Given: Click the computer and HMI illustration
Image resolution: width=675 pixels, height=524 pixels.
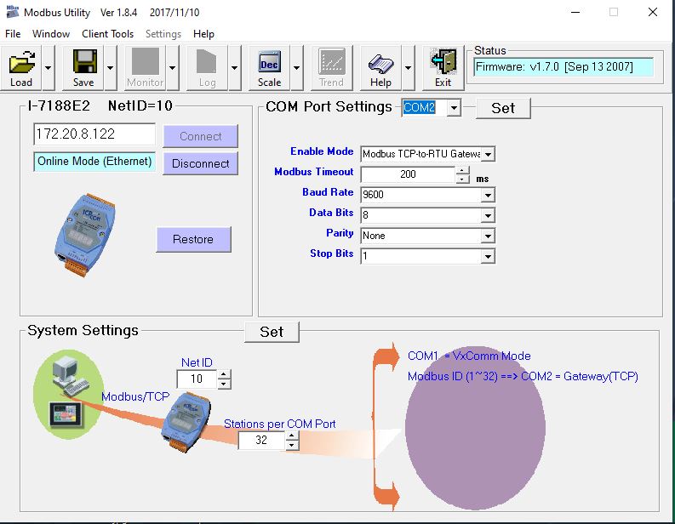Looking at the screenshot, I should tap(69, 393).
